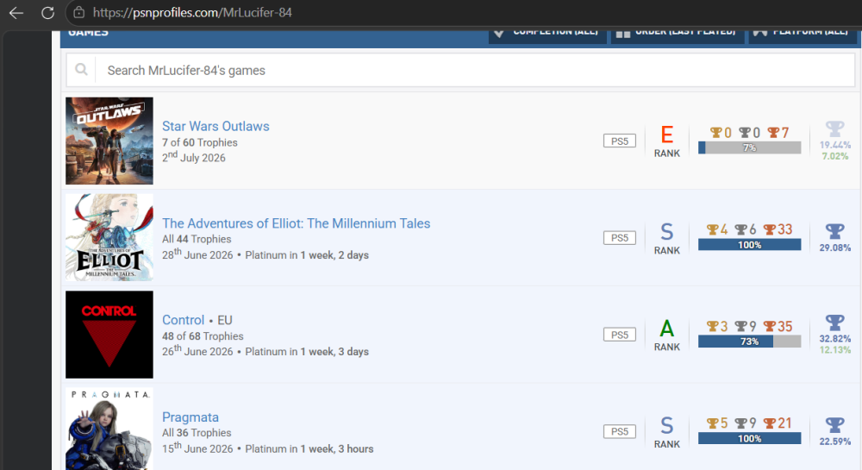The width and height of the screenshot is (862, 470).
Task: Reload the page with refresh icon
Action: [x=47, y=13]
